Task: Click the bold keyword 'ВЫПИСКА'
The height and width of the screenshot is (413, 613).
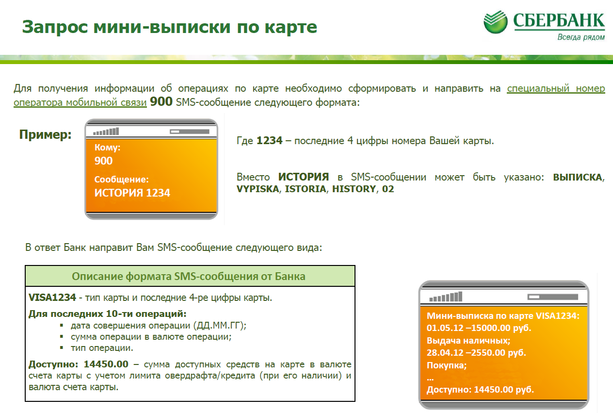Action: [x=577, y=177]
